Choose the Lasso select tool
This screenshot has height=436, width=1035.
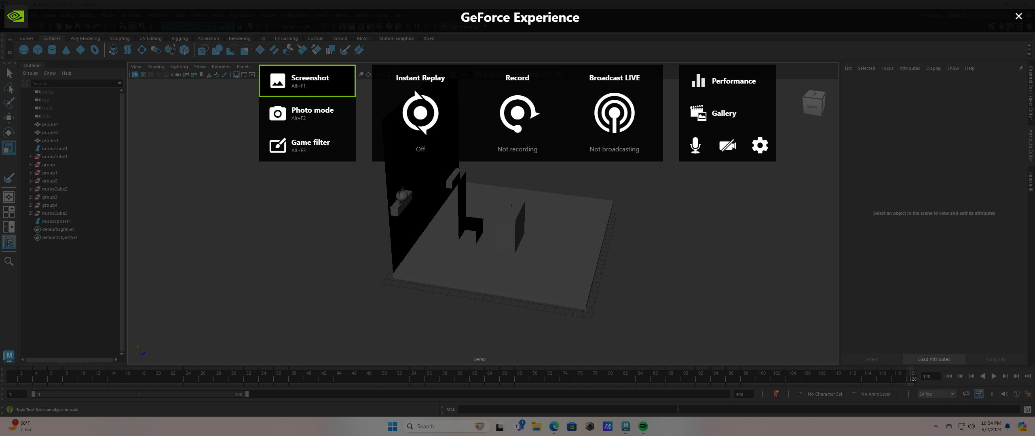pos(9,88)
